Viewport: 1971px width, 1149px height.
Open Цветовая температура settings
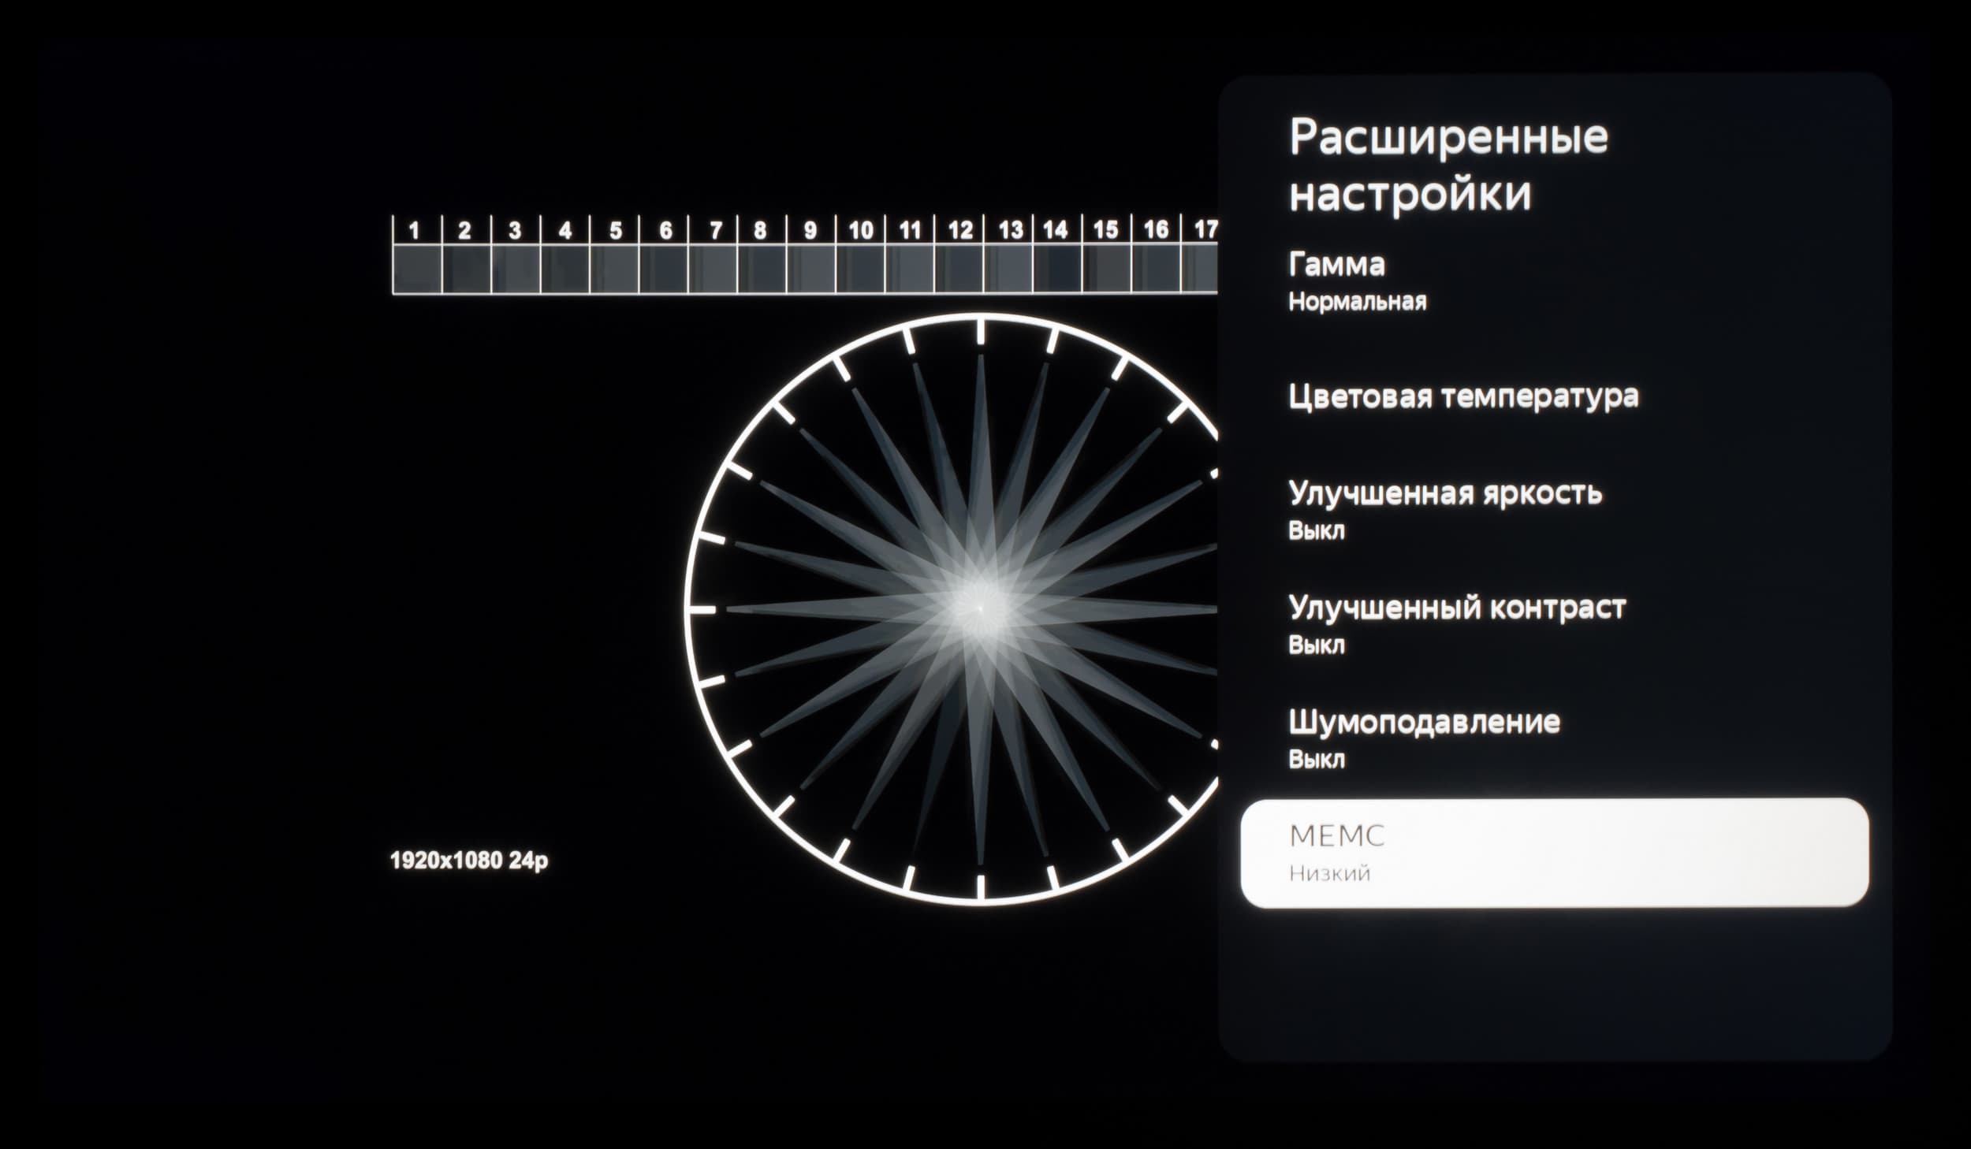(x=1553, y=396)
